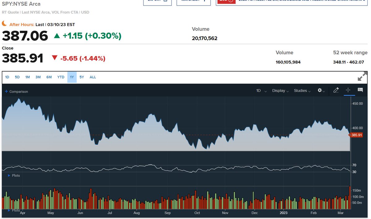The width and height of the screenshot is (371, 219).
Task: Switch to the 5Y time range
Action: tap(82, 77)
